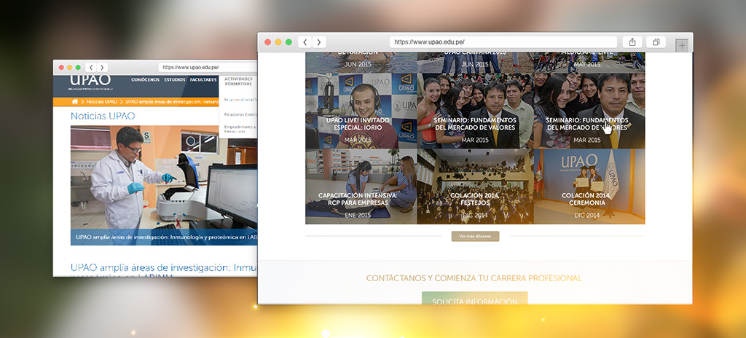Open the Estudios menu
The image size is (746, 338).
coord(174,79)
